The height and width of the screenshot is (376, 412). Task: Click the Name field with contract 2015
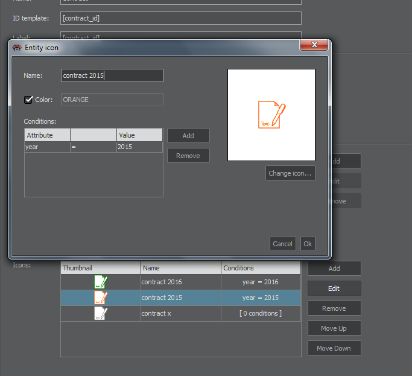click(x=112, y=75)
